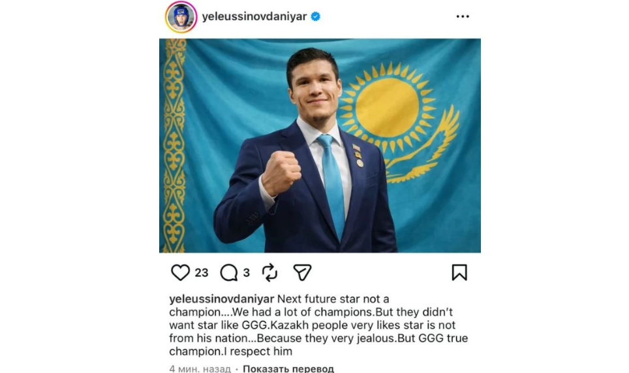Screen dimensions: 629x373
Task: Click the raised fist in the photo
Action: pyautogui.click(x=281, y=172)
